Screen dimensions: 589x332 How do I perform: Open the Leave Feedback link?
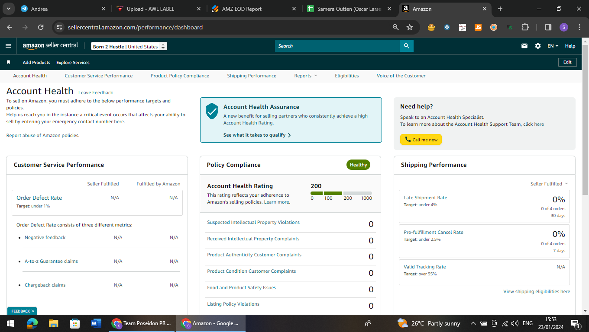pyautogui.click(x=96, y=93)
